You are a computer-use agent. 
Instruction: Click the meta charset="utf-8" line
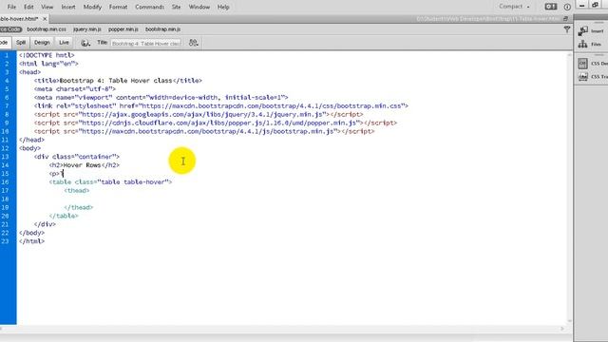pos(74,89)
